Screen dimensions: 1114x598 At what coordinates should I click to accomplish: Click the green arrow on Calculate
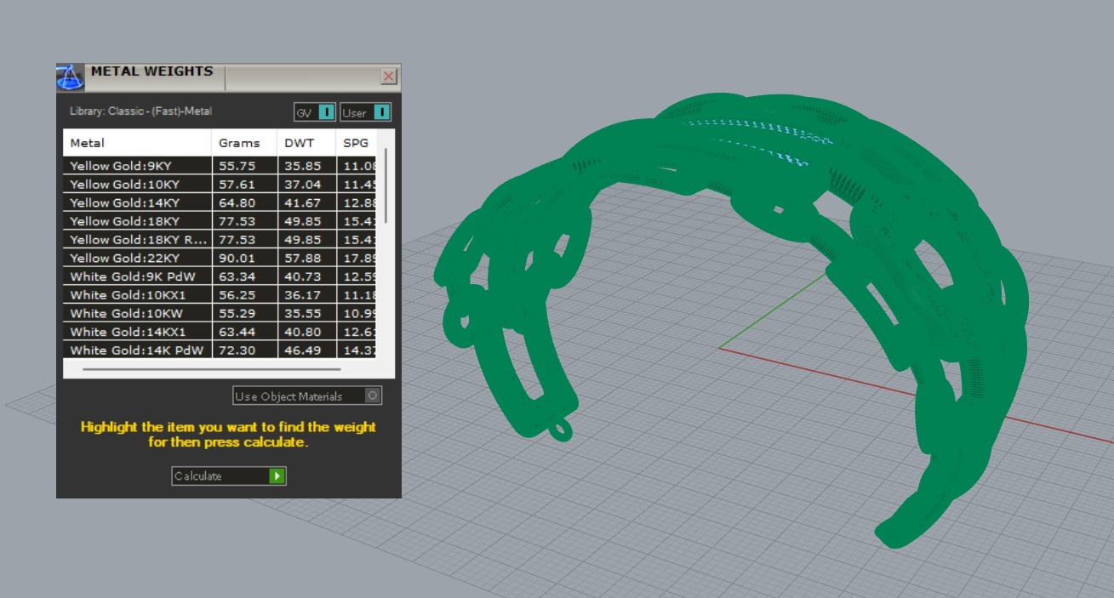pos(277,476)
